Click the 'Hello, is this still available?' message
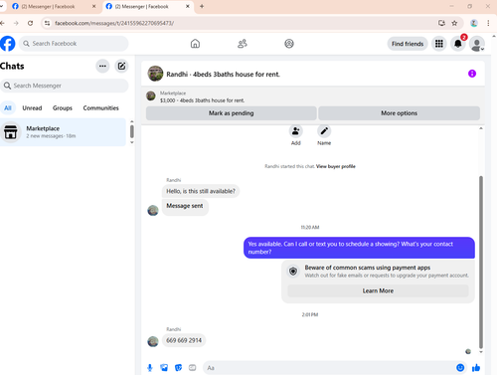Viewport: 497px width, 375px height. tap(201, 191)
